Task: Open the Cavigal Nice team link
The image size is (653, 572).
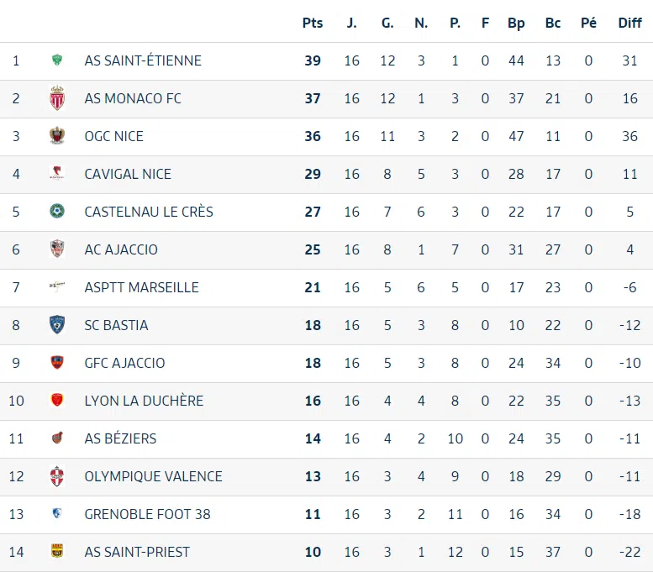Action: coord(128,174)
